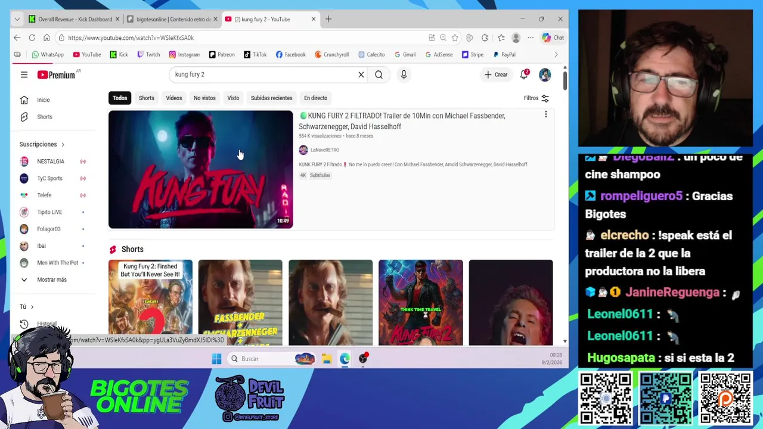The image size is (763, 429).
Task: Click the browser address bar URL
Action: point(131,38)
